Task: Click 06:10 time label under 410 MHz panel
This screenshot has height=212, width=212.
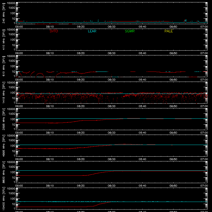Action: click(50, 53)
